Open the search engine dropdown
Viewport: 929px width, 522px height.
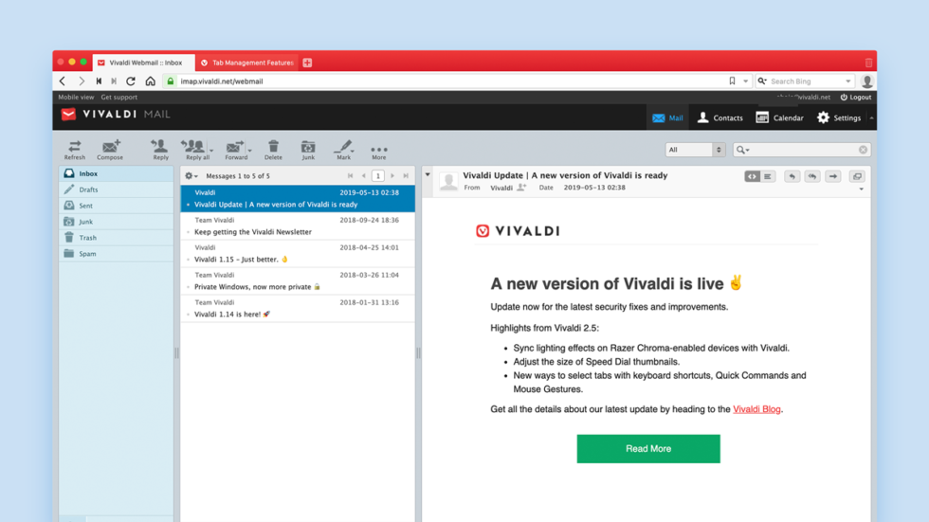click(x=848, y=81)
